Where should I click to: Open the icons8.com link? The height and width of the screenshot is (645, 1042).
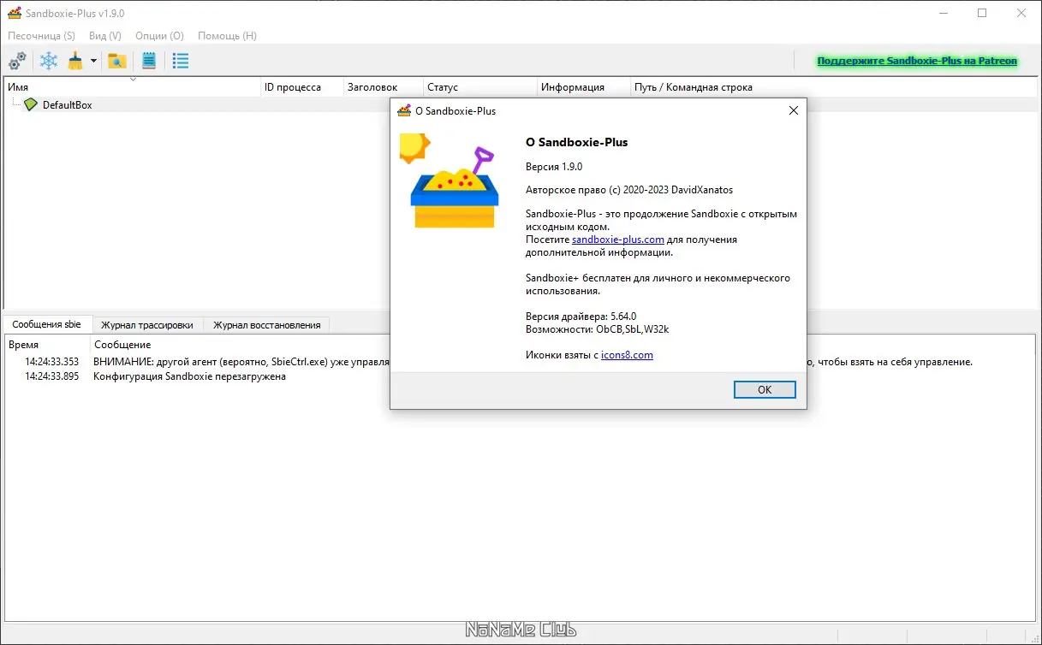tap(627, 354)
